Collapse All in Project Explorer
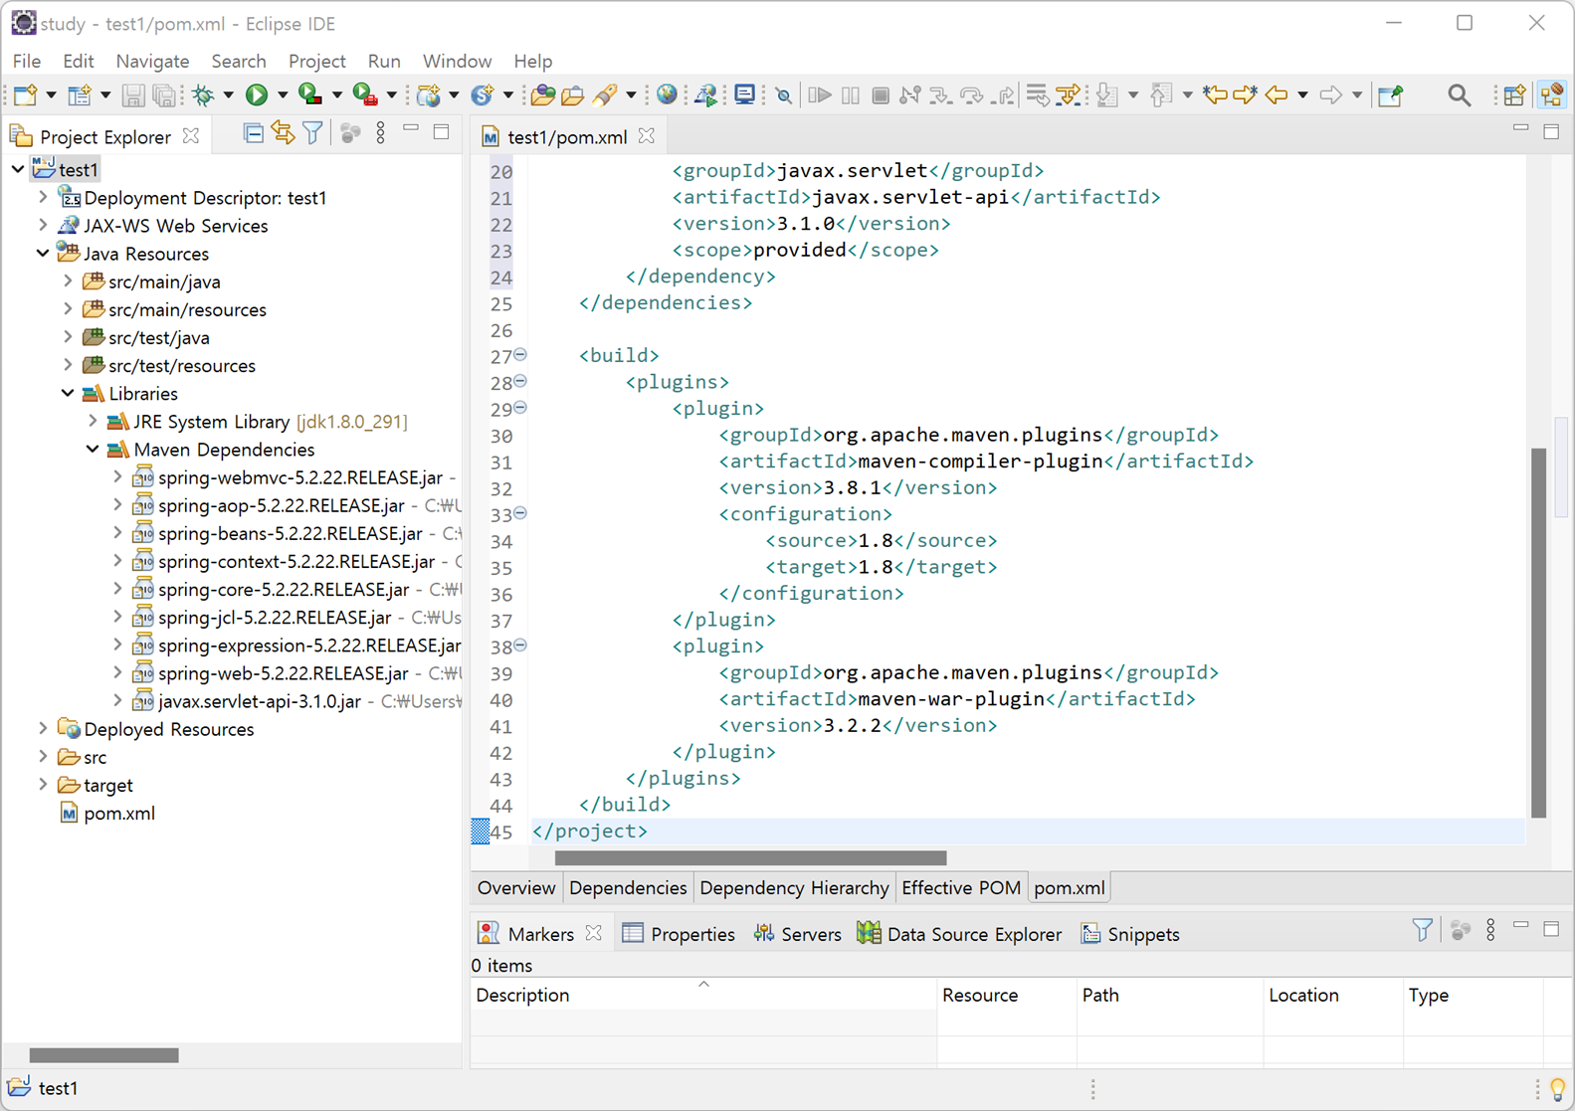 (254, 132)
